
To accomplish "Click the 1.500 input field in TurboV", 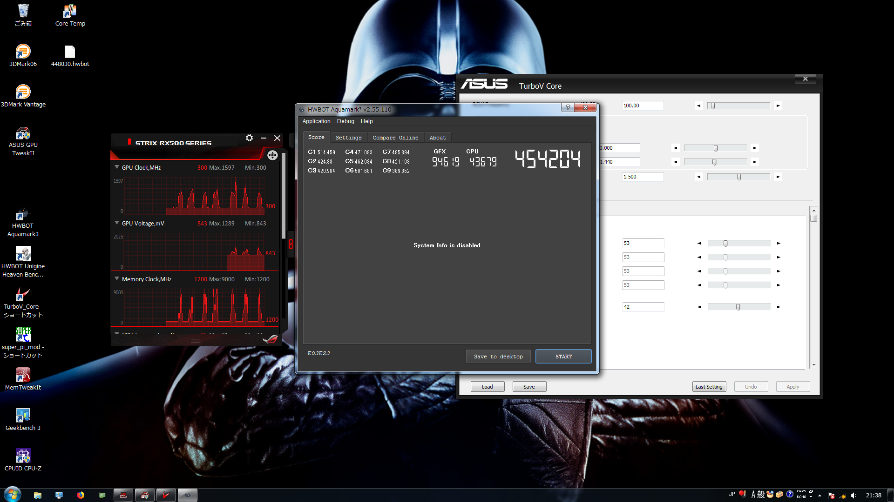I will 643,177.
